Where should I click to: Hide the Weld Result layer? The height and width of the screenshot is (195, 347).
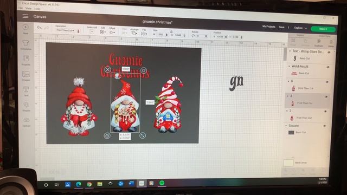click(x=327, y=67)
